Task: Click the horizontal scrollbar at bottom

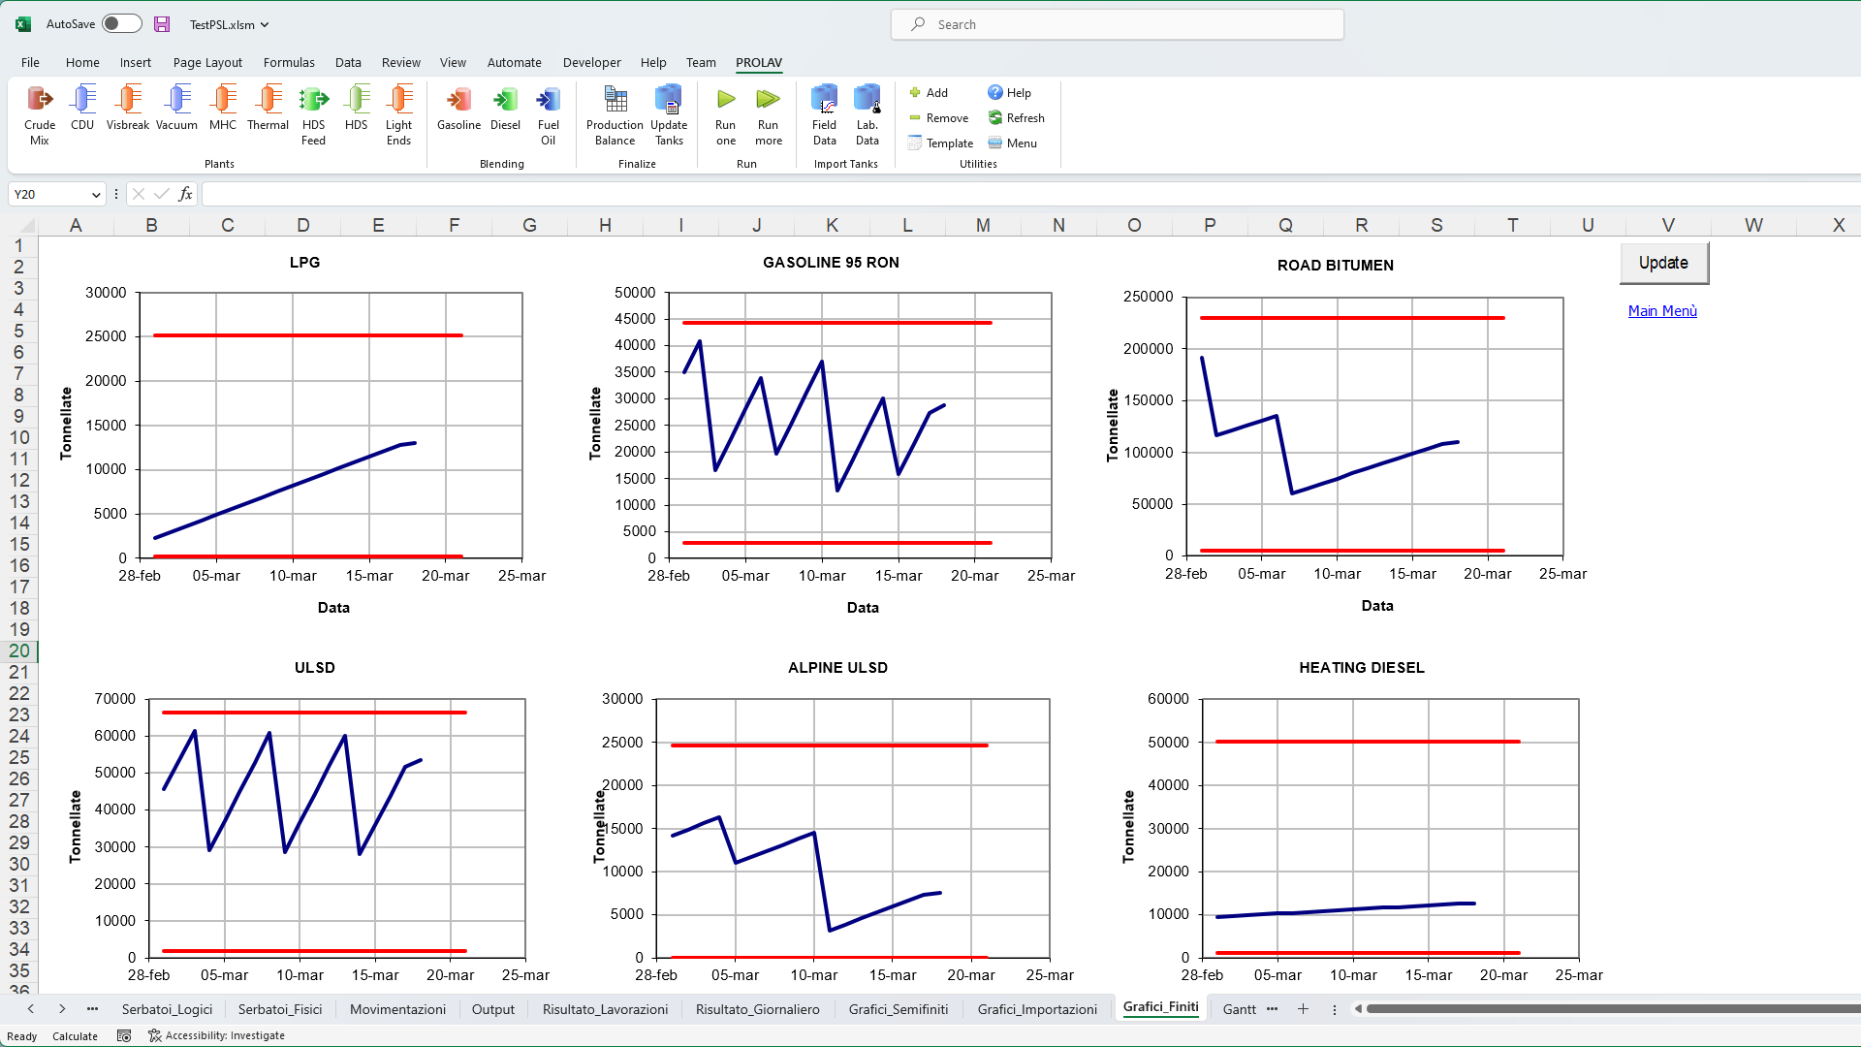Action: tap(1609, 1009)
